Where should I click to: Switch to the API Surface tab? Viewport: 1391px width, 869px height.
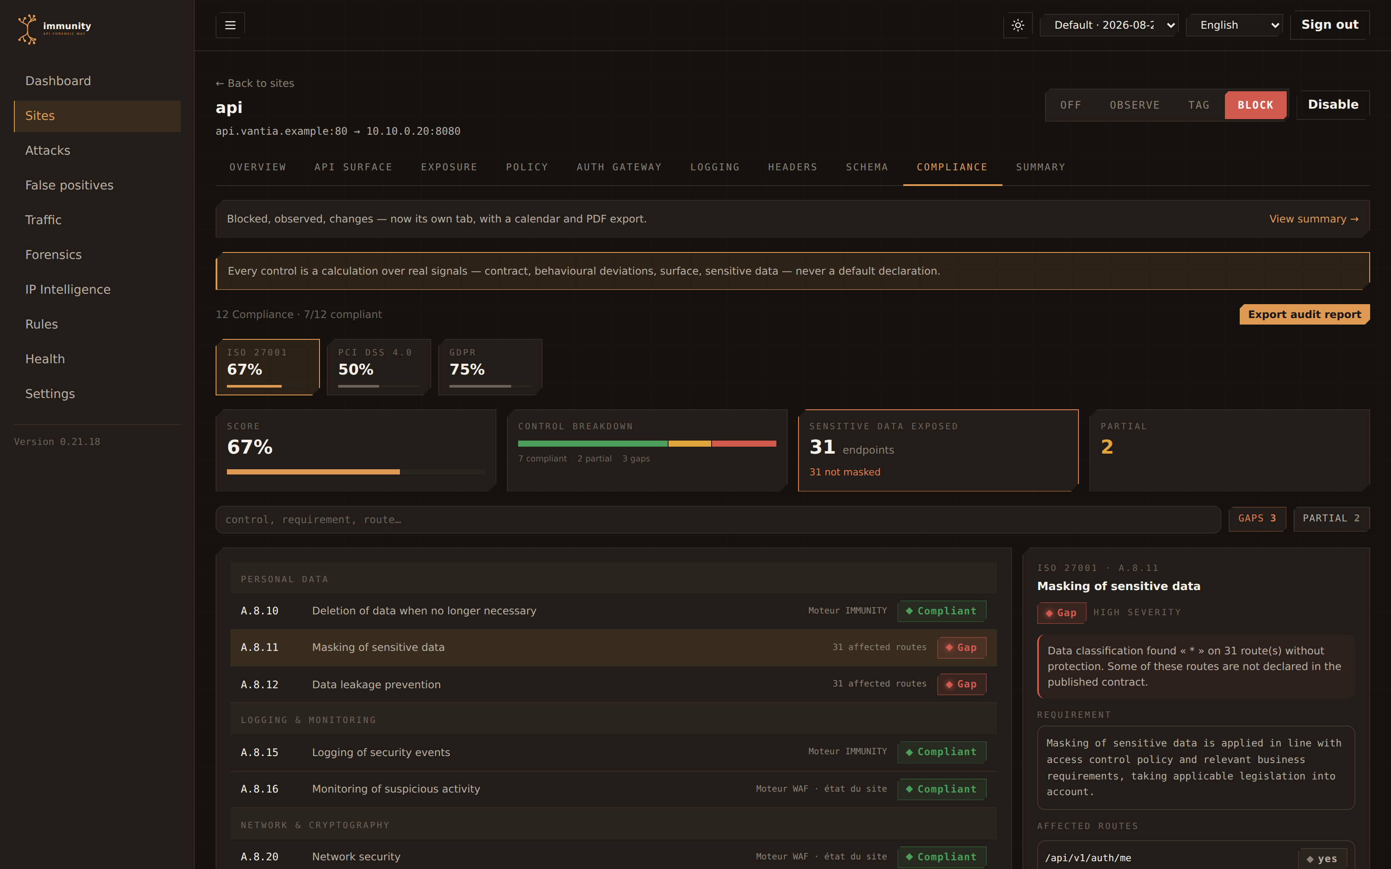point(353,167)
